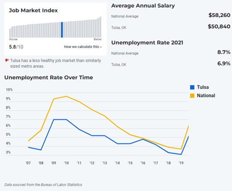The width and height of the screenshot is (232, 191).
Task: Open the 'How we calculate this' link
Action: tap(83, 47)
